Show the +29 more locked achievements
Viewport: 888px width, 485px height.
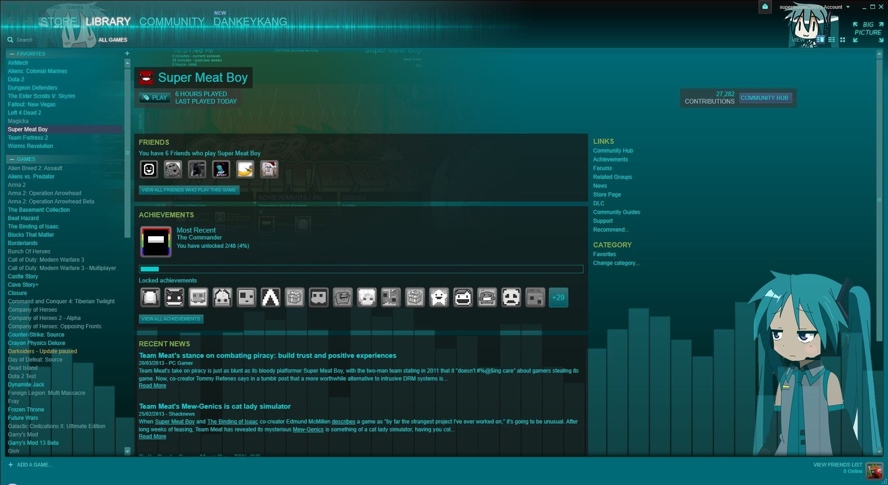(558, 297)
